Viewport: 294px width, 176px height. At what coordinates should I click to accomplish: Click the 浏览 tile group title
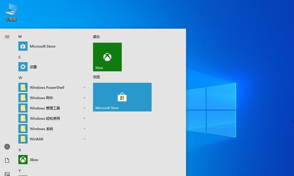(x=97, y=77)
